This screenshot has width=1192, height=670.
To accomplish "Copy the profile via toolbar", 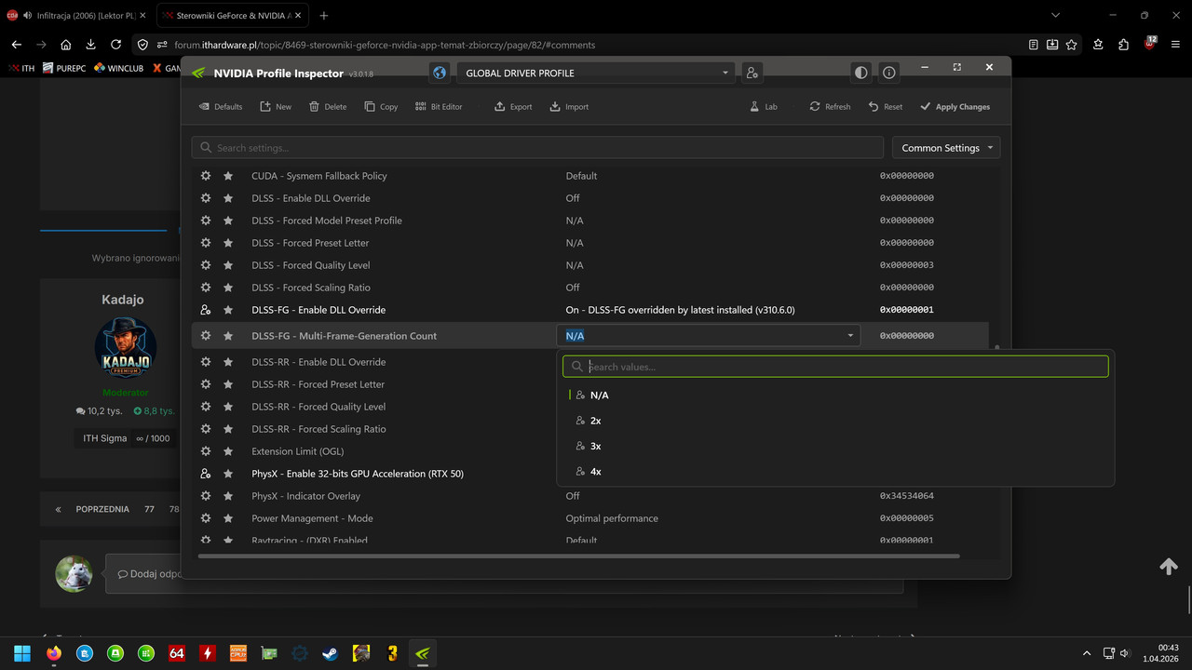I will [381, 107].
